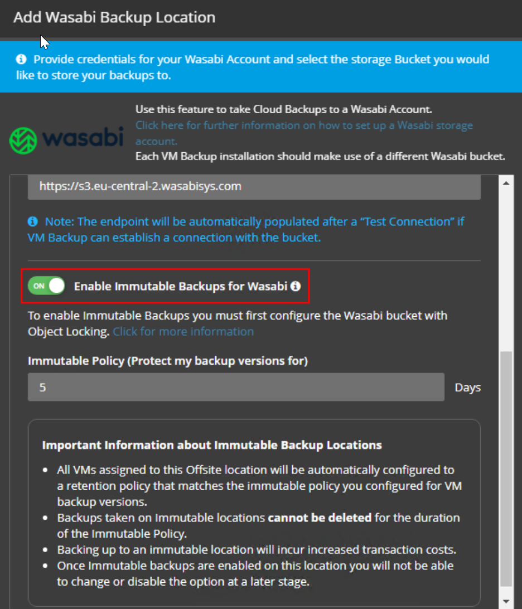
Task: Open Wasabi storage account setup link
Action: (304, 125)
